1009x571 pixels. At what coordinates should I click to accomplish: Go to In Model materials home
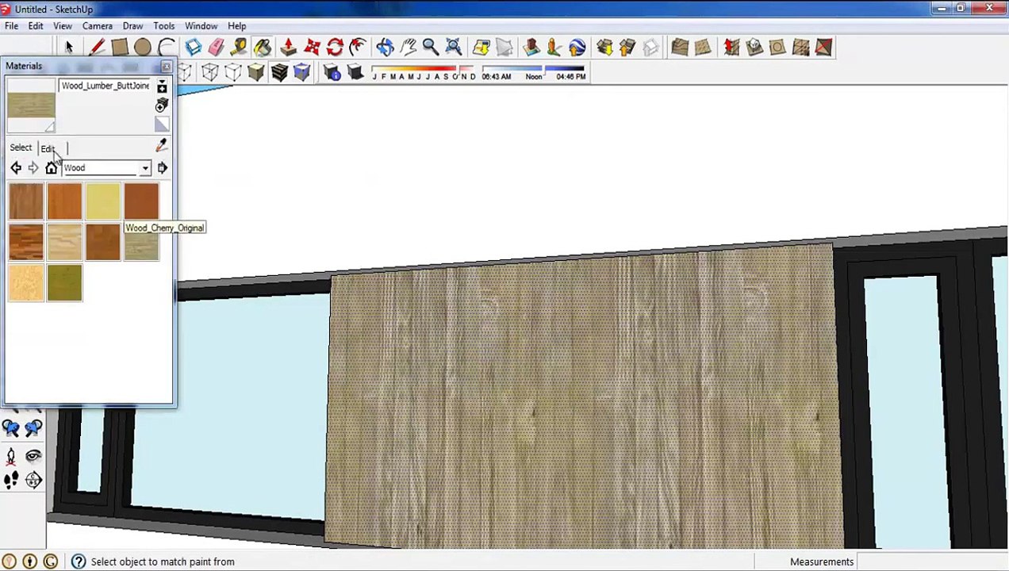52,168
